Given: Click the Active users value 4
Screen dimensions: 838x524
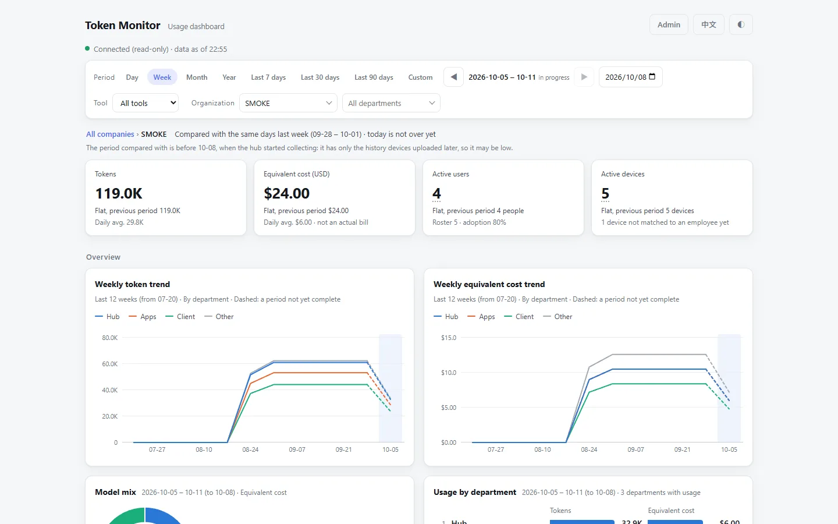Looking at the screenshot, I should [x=436, y=193].
